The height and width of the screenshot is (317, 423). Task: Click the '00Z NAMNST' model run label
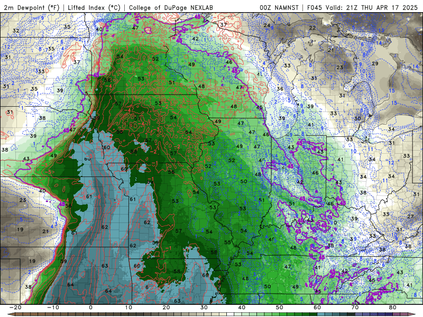[x=279, y=7]
